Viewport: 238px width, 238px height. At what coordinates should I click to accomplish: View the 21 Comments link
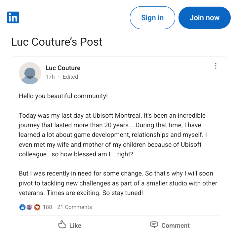(x=74, y=207)
